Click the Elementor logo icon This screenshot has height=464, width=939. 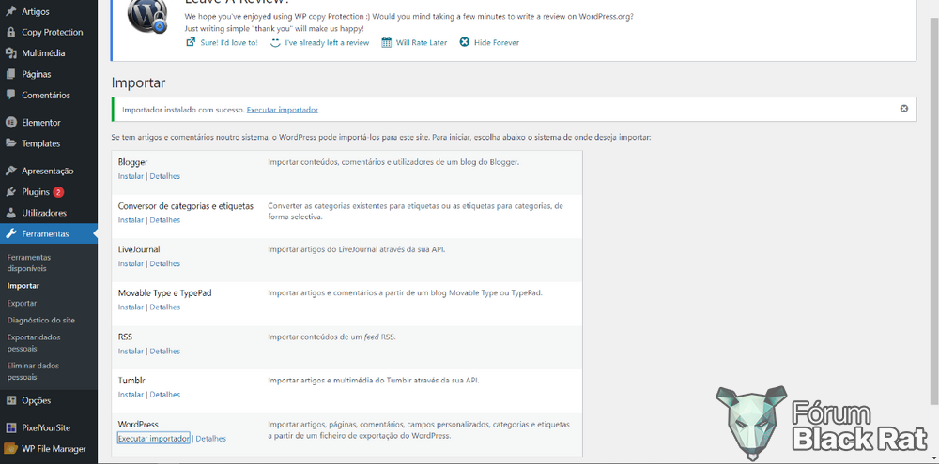[x=10, y=123]
